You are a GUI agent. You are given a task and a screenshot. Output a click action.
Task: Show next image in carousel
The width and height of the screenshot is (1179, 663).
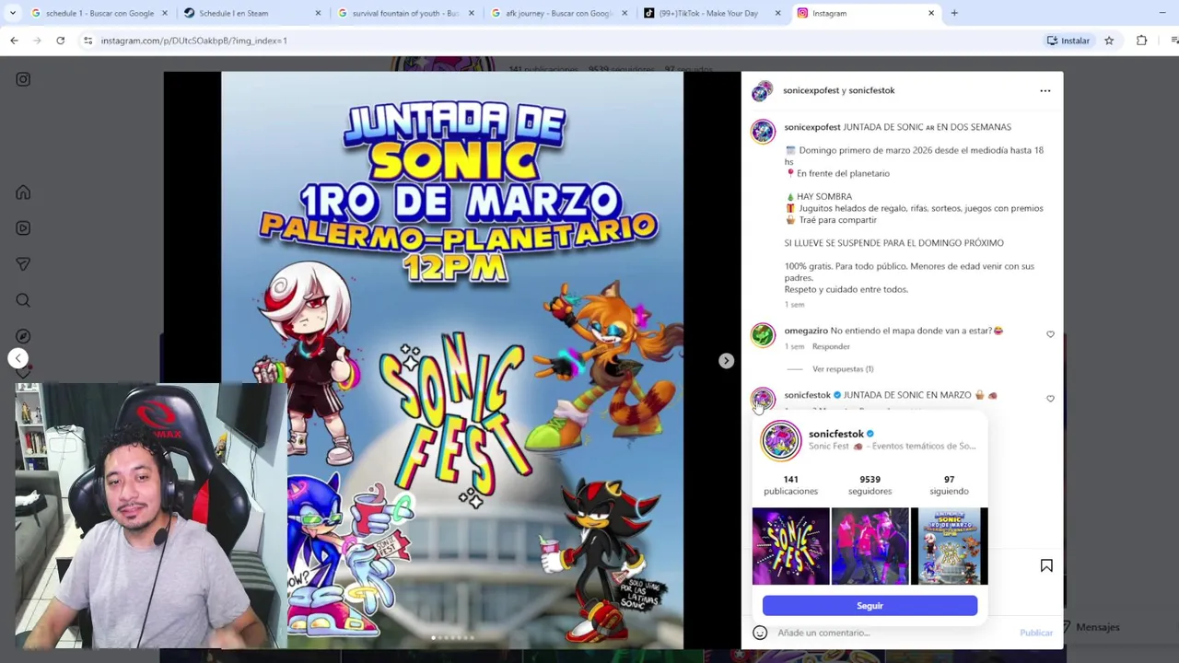click(726, 361)
